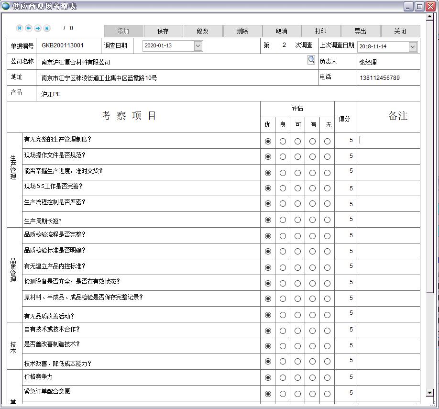The image size is (439, 409).
Task: Click scrollbar down arrow at bottom right
Action: (429, 393)
